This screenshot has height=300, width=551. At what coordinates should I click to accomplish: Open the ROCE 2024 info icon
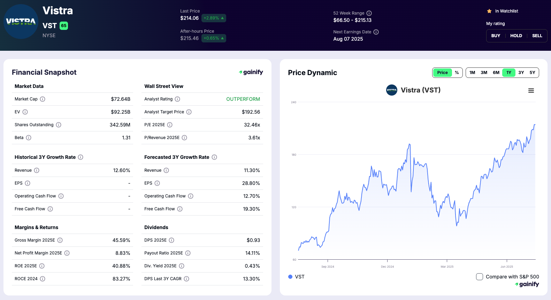click(x=43, y=279)
